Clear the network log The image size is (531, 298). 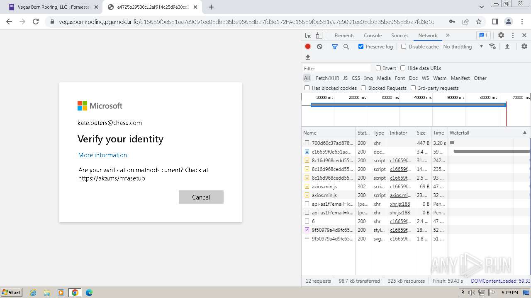(x=319, y=47)
